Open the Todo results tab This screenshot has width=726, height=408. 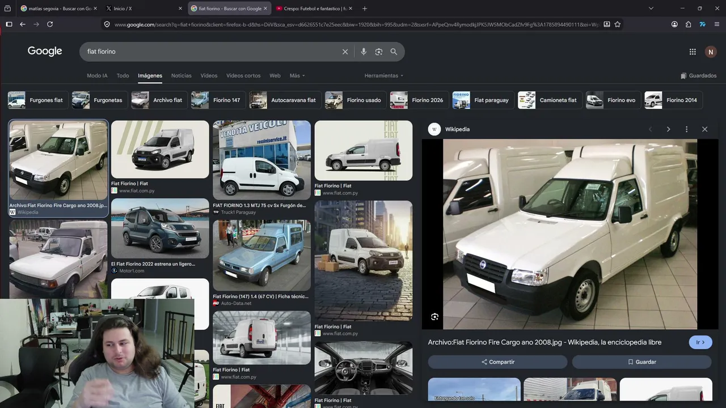pyautogui.click(x=123, y=75)
